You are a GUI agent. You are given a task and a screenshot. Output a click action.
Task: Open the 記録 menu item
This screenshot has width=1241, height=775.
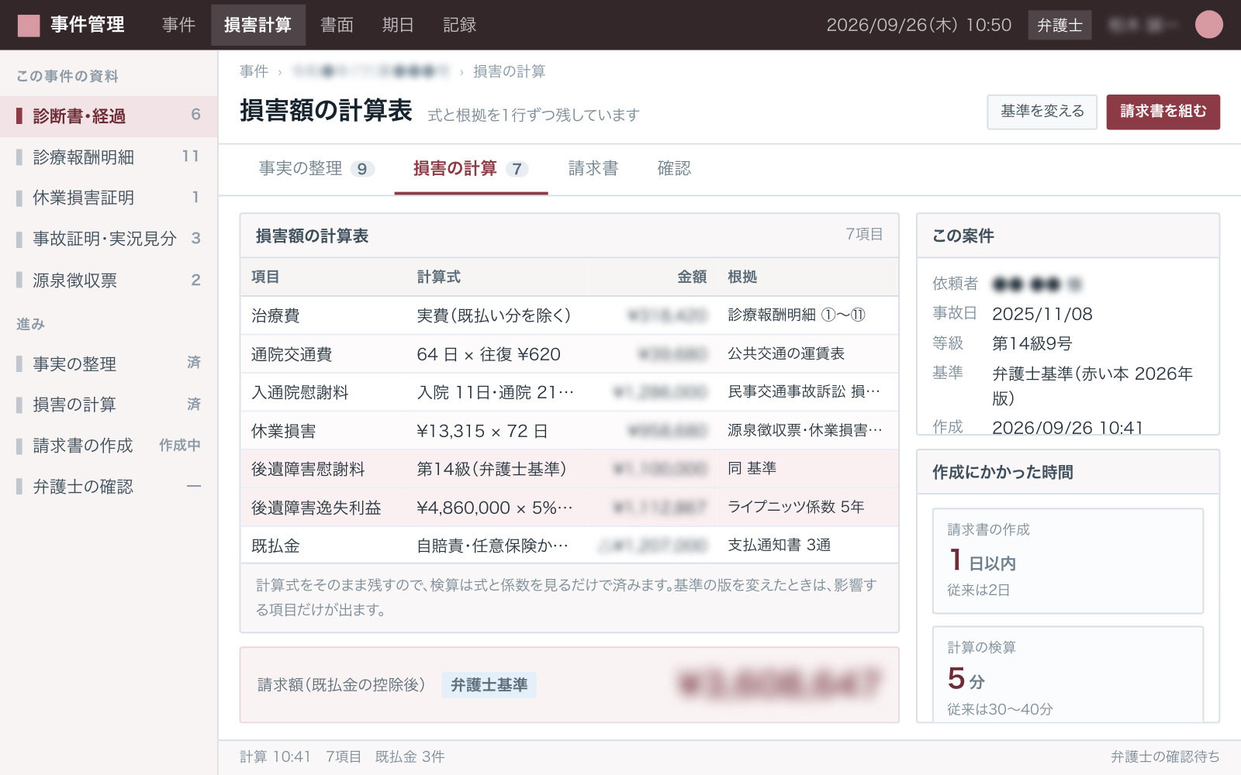coord(459,25)
